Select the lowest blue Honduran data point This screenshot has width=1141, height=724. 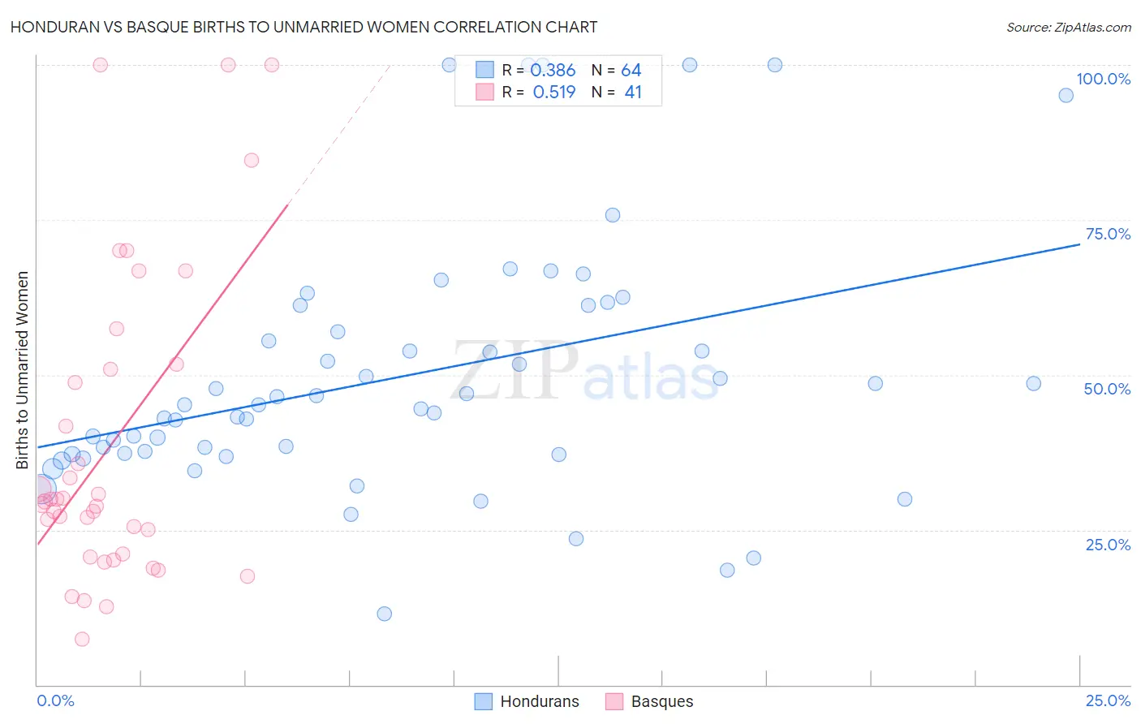pyautogui.click(x=385, y=614)
